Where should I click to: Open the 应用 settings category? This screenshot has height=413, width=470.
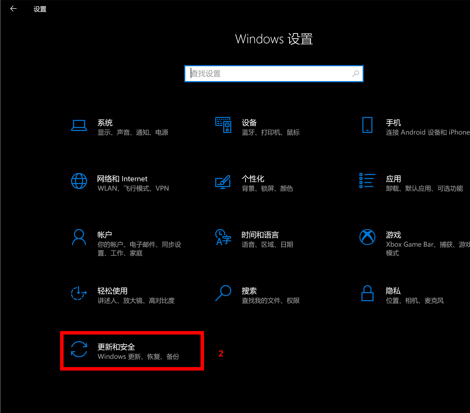point(394,179)
